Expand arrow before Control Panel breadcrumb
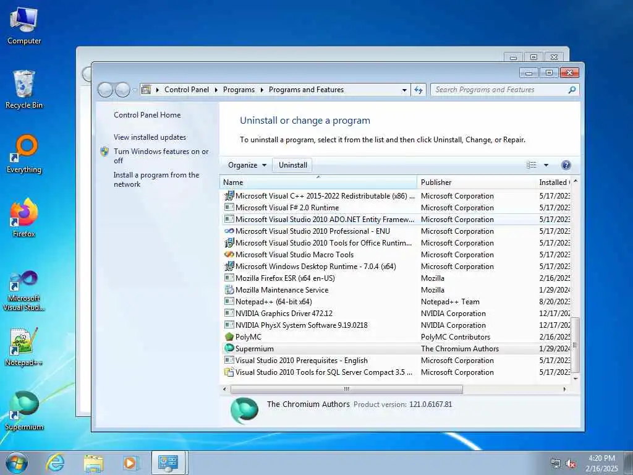Image resolution: width=633 pixels, height=475 pixels. coord(158,90)
